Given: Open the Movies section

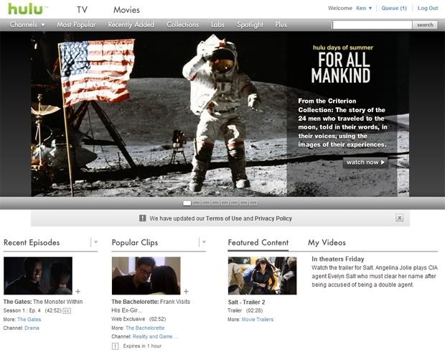Looking at the screenshot, I should (126, 10).
